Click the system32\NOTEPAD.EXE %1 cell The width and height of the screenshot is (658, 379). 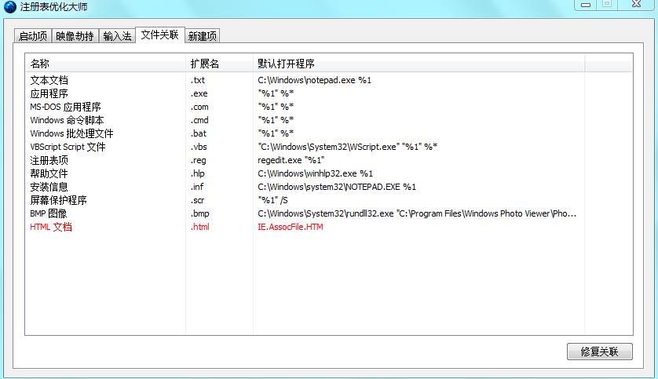coord(337,187)
